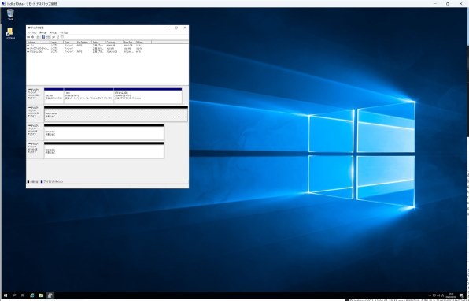Sort by the Type column header
The width and height of the screenshot is (469, 301).
(69, 43)
